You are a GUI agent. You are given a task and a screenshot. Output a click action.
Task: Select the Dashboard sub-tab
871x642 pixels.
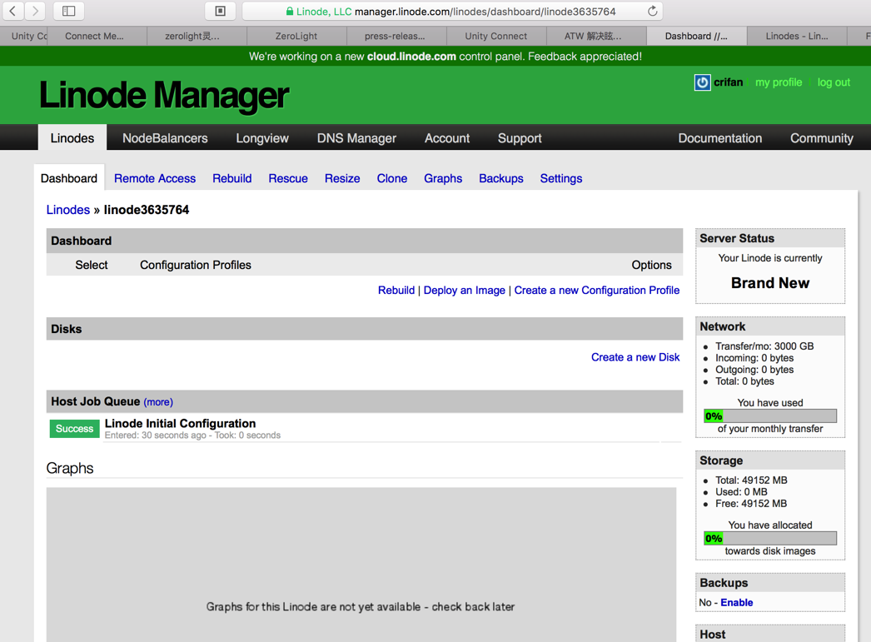[x=69, y=178]
